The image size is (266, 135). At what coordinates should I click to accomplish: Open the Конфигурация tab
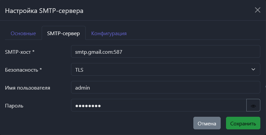tap(109, 34)
